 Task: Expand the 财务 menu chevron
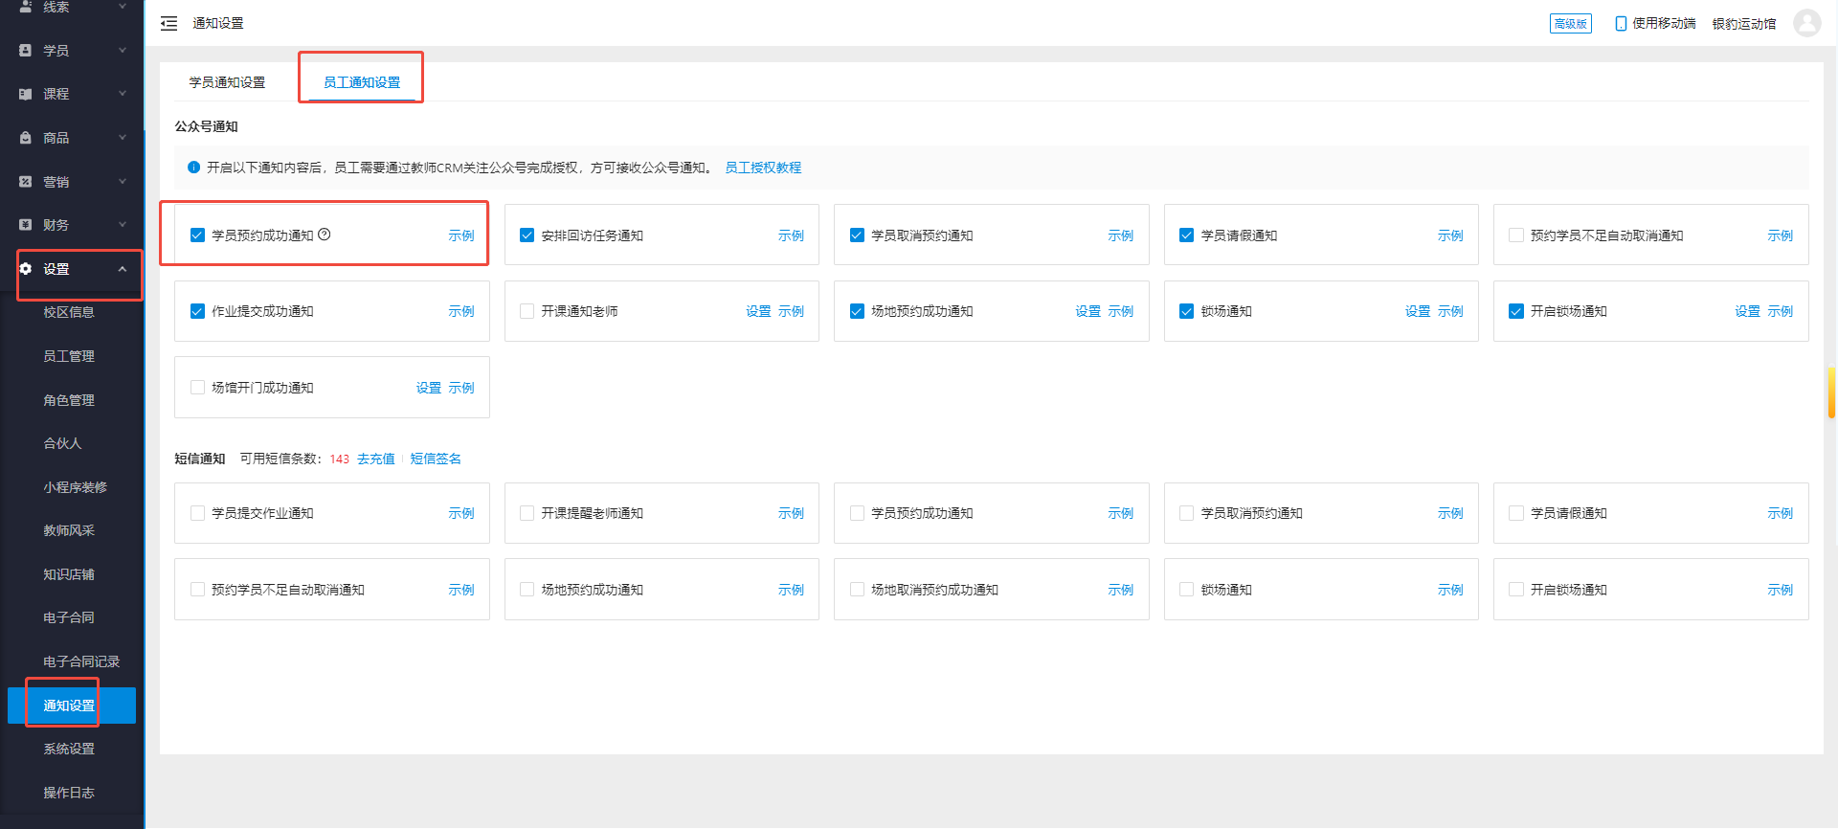coord(123,225)
